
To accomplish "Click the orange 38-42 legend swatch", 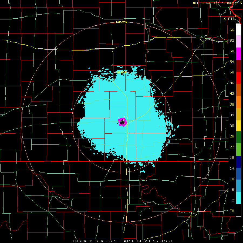I will point(238,102).
